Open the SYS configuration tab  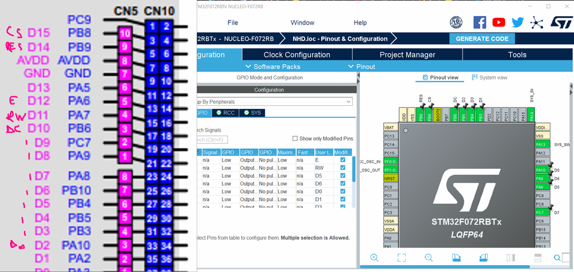pyautogui.click(x=252, y=113)
